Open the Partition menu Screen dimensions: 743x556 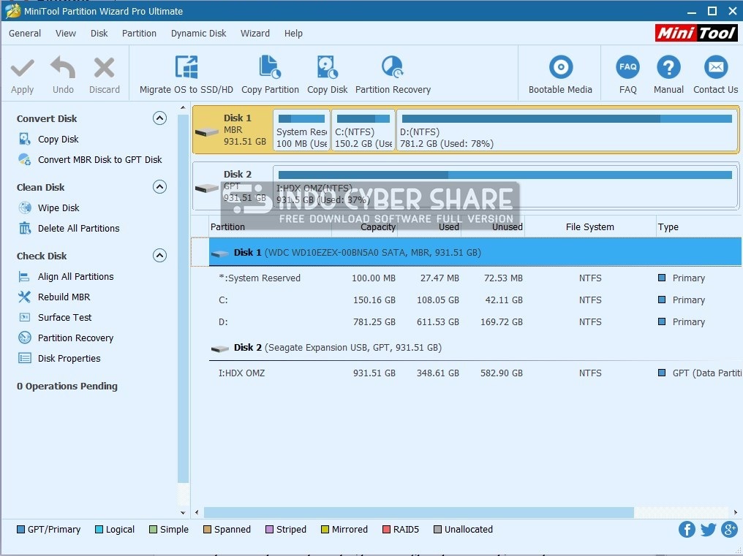pos(139,33)
